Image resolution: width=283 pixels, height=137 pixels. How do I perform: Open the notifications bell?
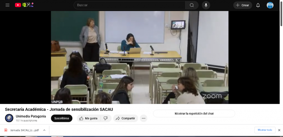(x=258, y=5)
